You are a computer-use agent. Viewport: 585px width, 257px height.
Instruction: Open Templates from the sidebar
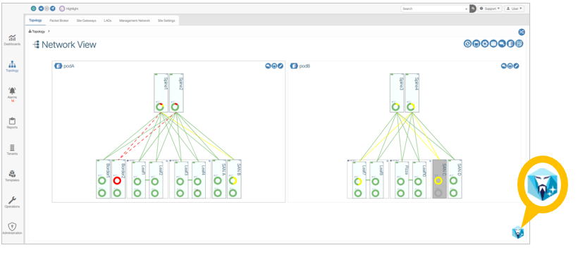coord(12,176)
